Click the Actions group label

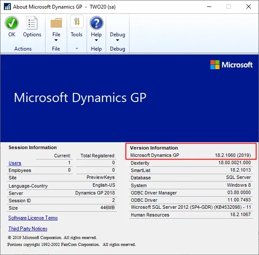point(23,49)
